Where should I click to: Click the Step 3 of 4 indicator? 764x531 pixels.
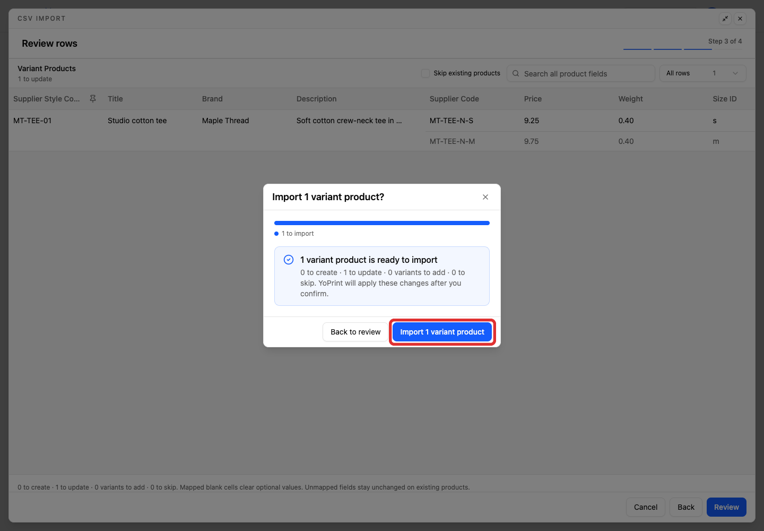[x=725, y=41]
